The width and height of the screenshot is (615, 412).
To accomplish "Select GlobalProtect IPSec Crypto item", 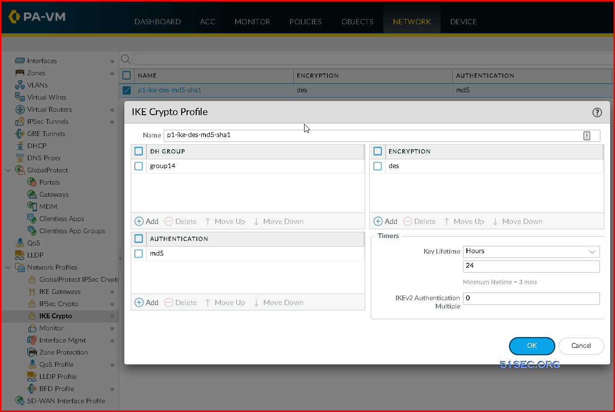I will click(x=79, y=279).
